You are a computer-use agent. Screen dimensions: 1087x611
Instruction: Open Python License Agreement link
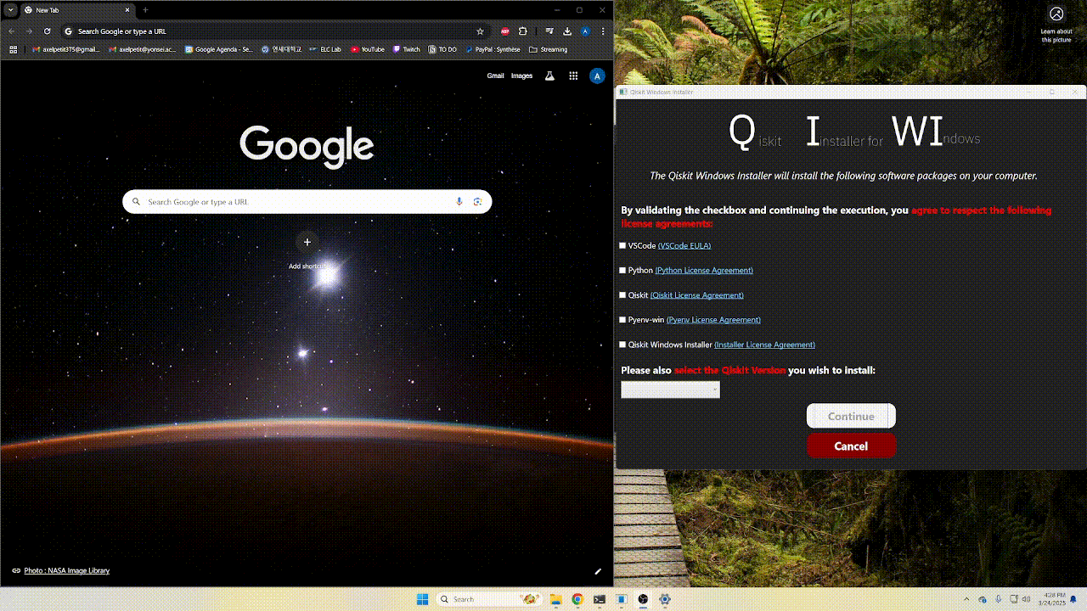tap(704, 271)
